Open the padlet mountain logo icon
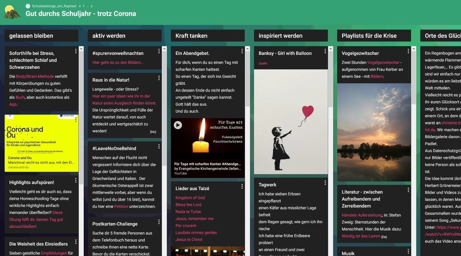The image size is (461, 256). coord(12,12)
